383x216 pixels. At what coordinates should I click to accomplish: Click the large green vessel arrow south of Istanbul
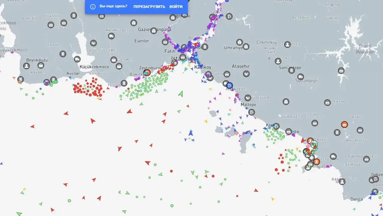click(x=180, y=94)
